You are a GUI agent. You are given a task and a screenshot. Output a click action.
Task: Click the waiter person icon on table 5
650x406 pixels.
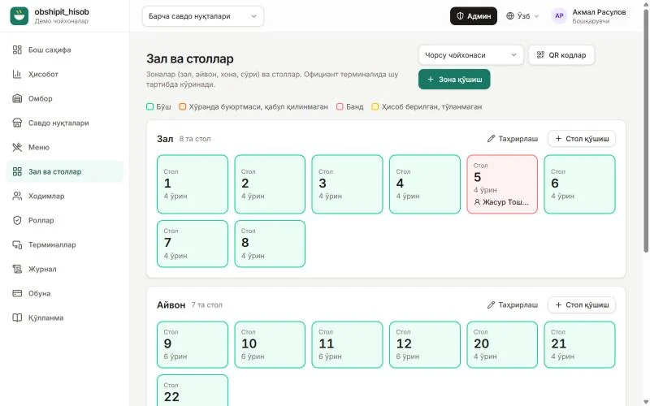(x=477, y=202)
